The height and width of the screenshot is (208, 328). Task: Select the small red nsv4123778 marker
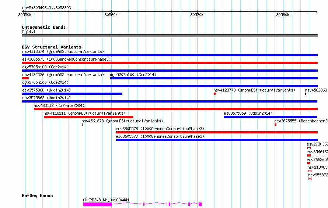(x=214, y=94)
